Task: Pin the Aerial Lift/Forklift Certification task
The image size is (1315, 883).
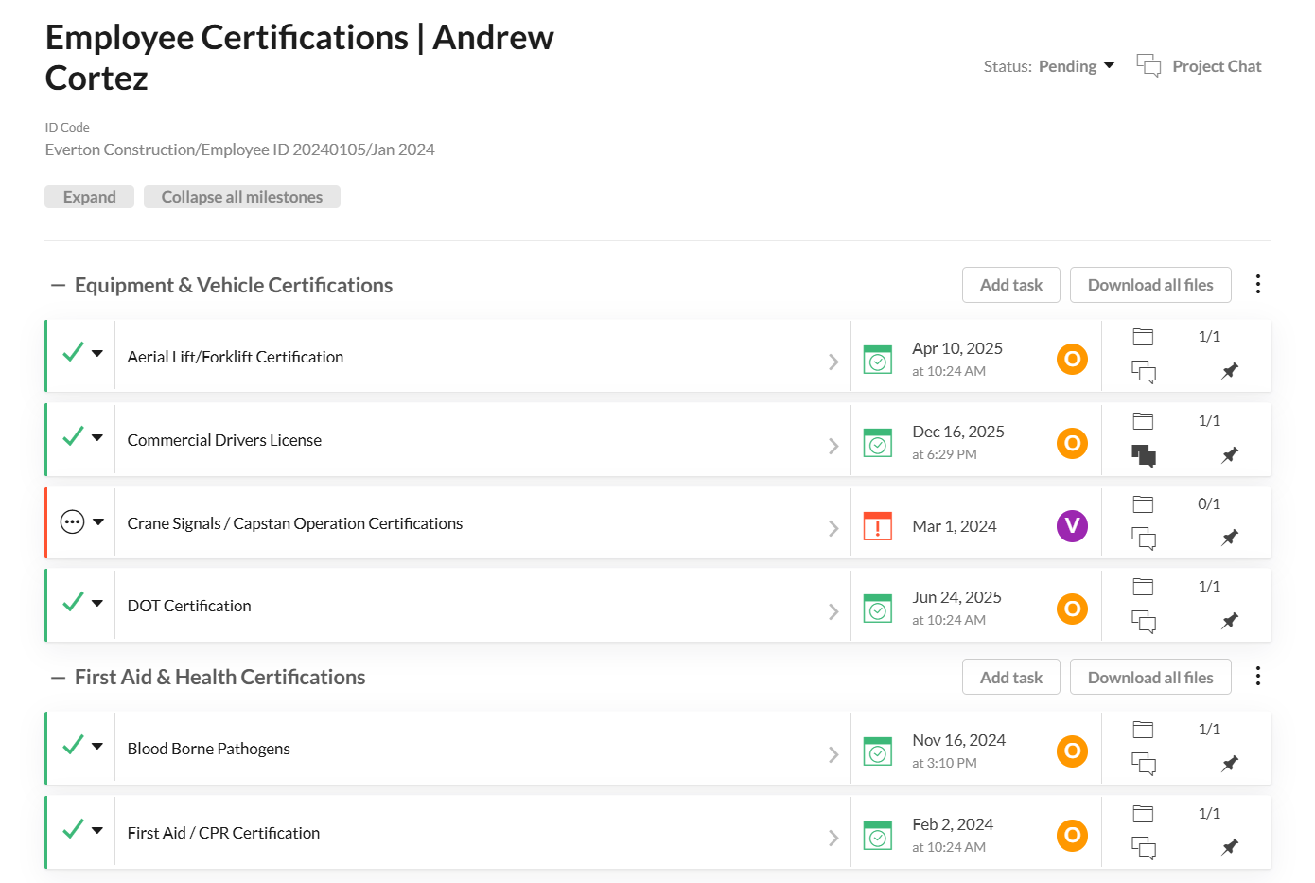Action: 1229,371
